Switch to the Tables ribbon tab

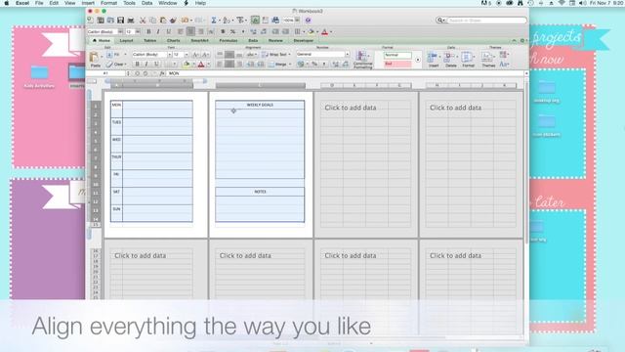click(x=149, y=41)
